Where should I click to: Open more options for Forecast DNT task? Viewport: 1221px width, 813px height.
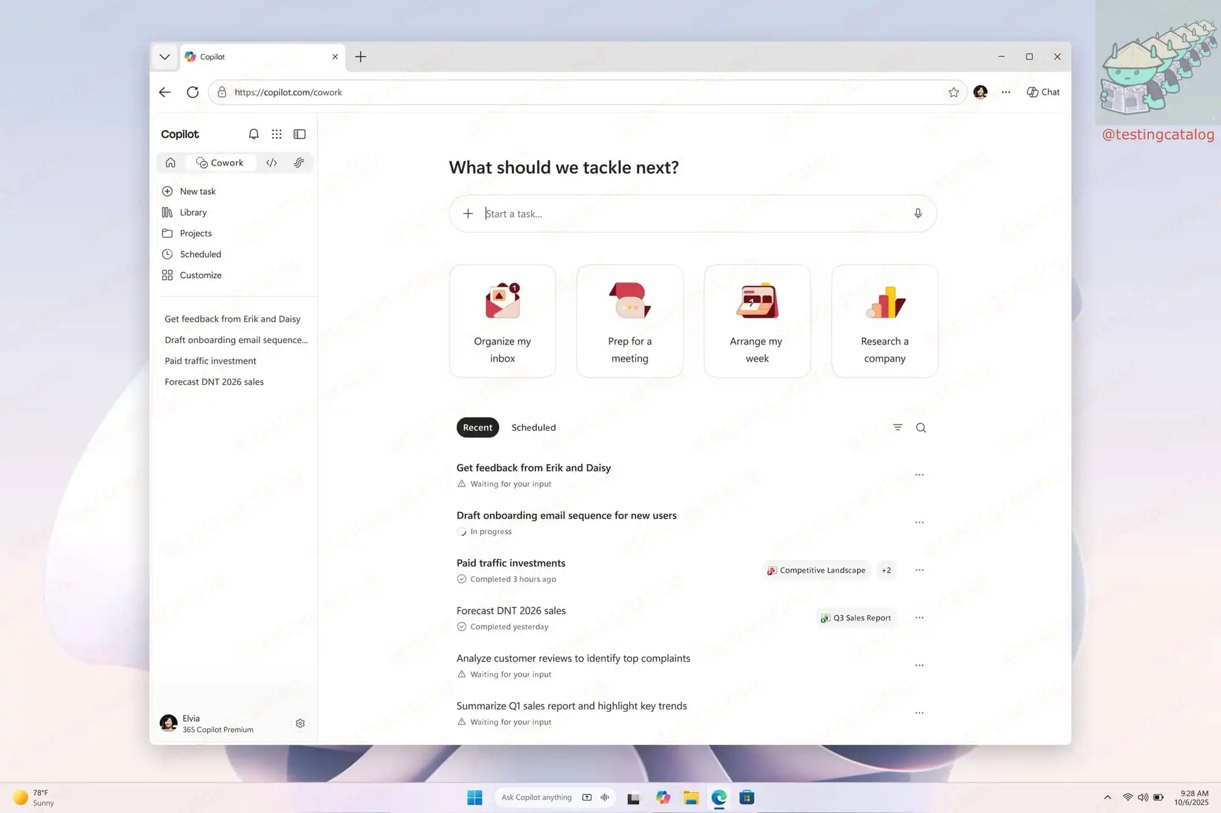pos(919,617)
